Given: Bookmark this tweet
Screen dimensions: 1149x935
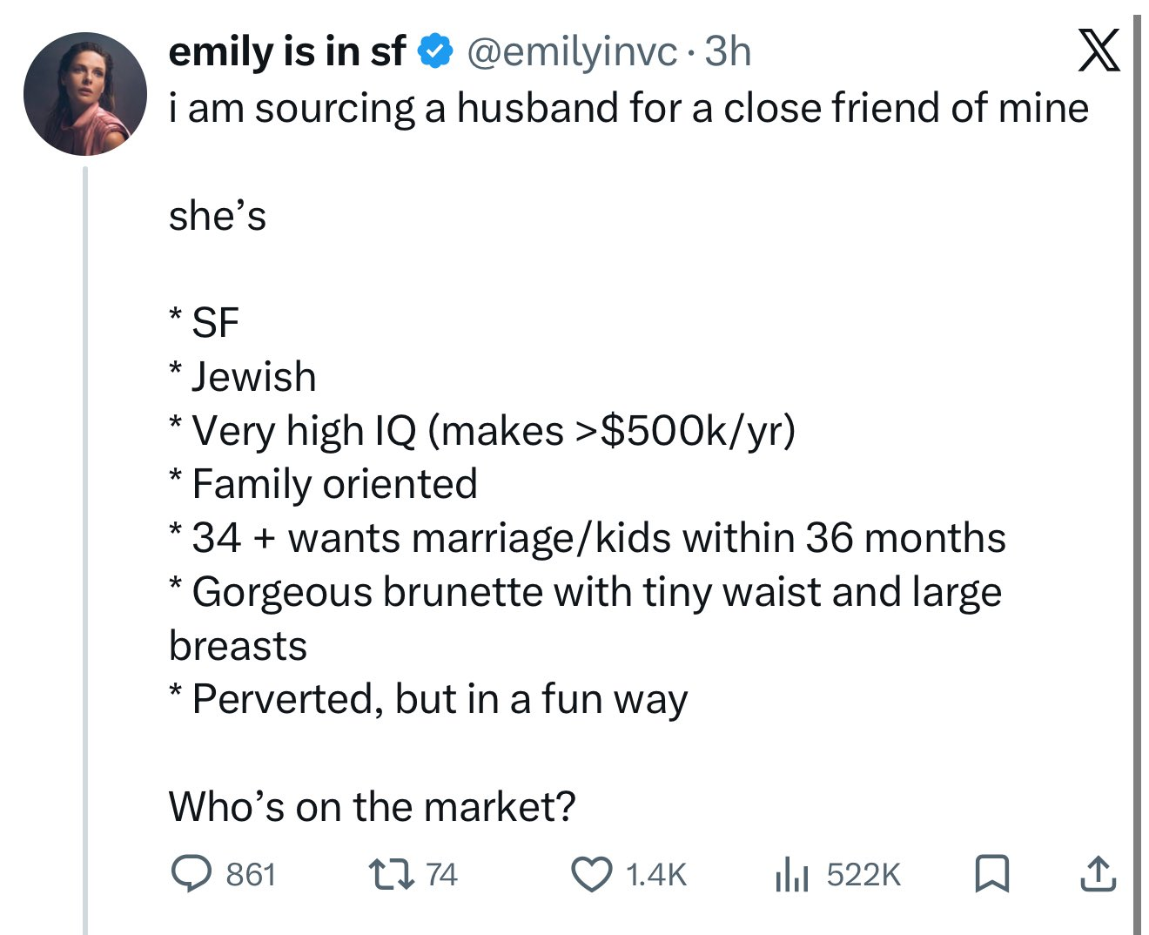Looking at the screenshot, I should (x=991, y=874).
